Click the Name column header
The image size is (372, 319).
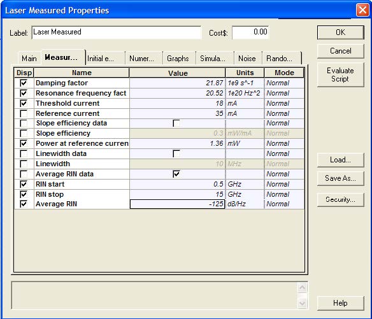82,73
